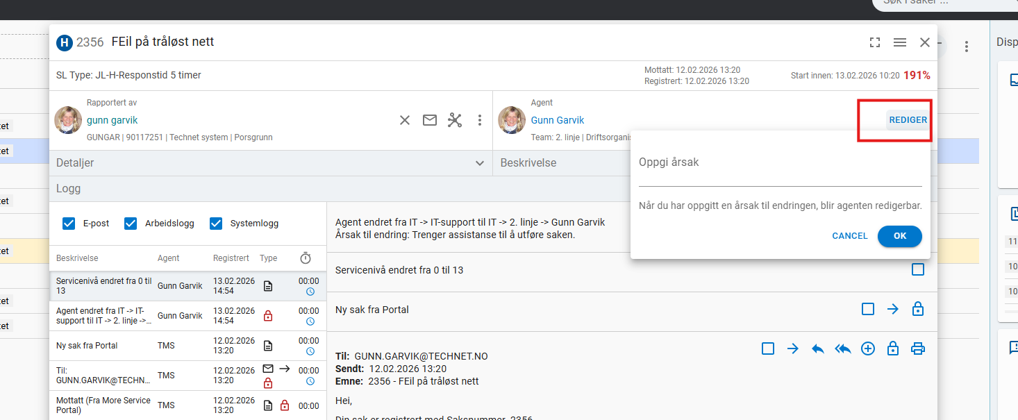
Task: Click the reply-all icon in the email entry
Action: pyautogui.click(x=843, y=348)
